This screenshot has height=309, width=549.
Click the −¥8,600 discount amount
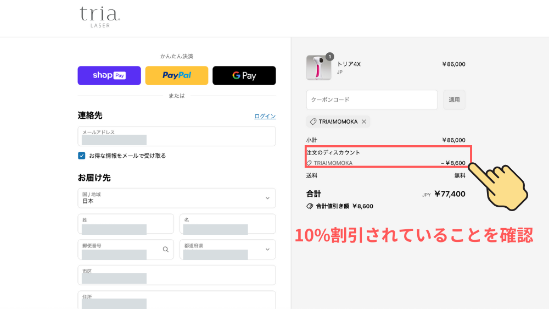coord(453,163)
